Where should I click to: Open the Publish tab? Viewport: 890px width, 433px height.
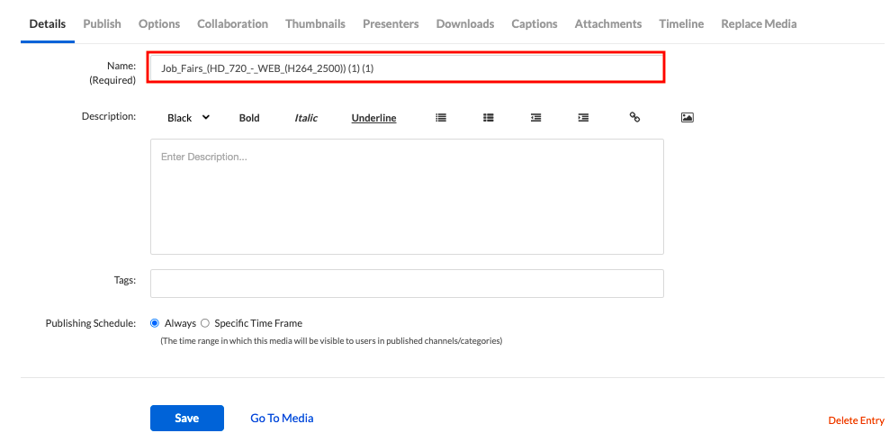[x=103, y=23]
